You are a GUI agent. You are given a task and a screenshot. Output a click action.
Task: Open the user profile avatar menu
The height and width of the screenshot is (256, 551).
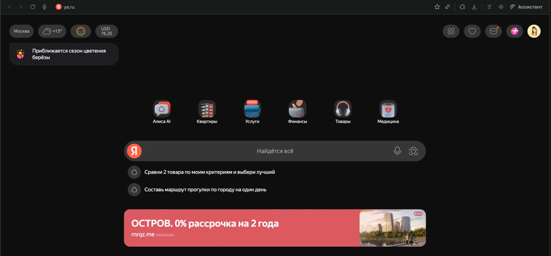point(534,31)
